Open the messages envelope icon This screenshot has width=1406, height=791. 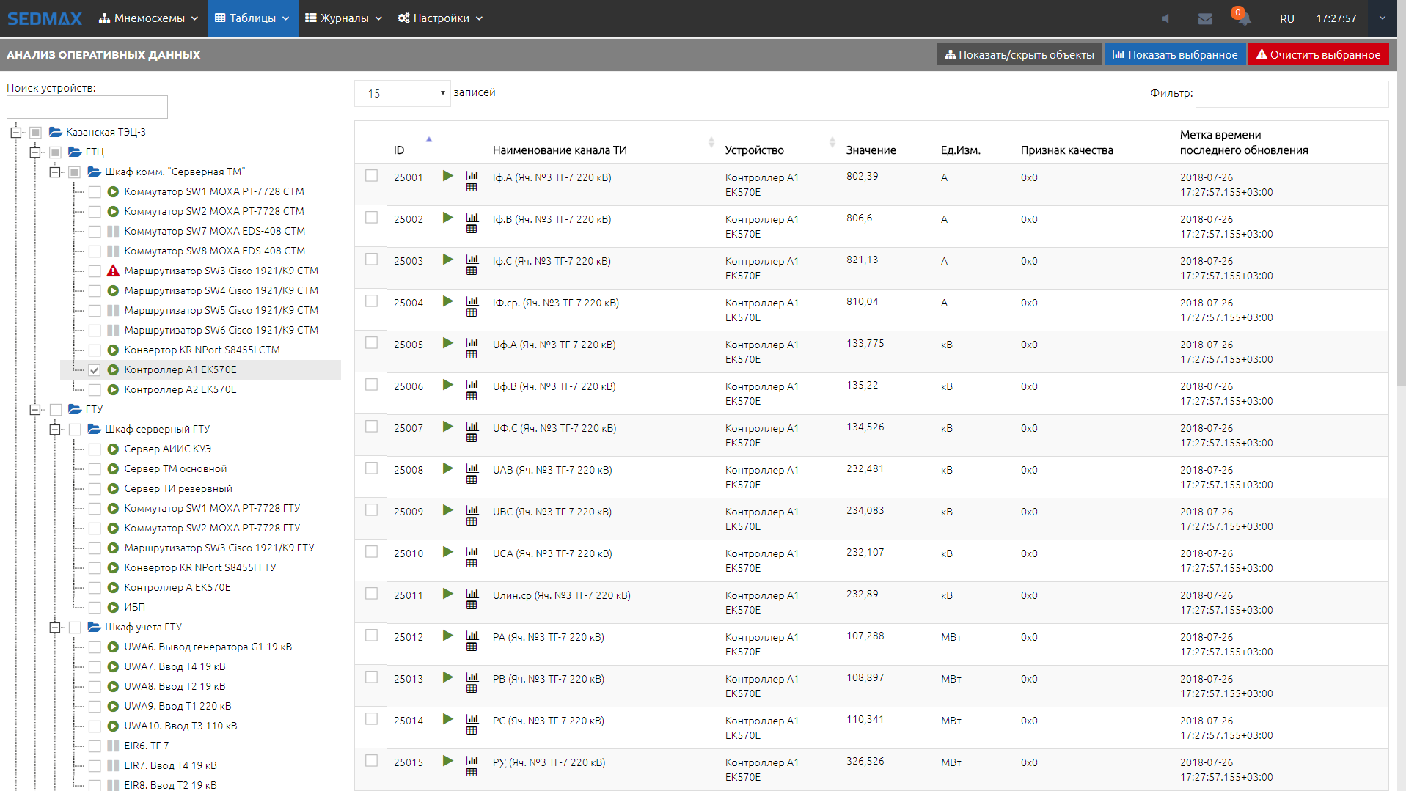[1204, 19]
